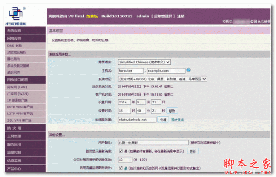Open the 系统时区 timezone dropdown
Image resolution: width=276 pixels, height=177 pixels.
click(x=162, y=79)
